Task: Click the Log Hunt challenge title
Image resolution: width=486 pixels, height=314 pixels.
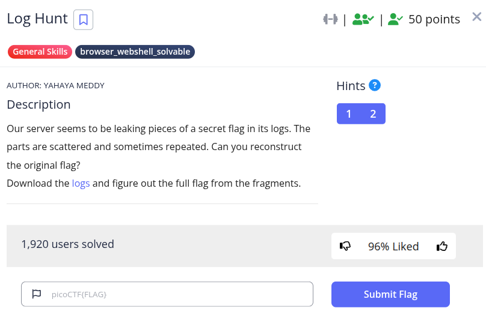Action: (37, 19)
